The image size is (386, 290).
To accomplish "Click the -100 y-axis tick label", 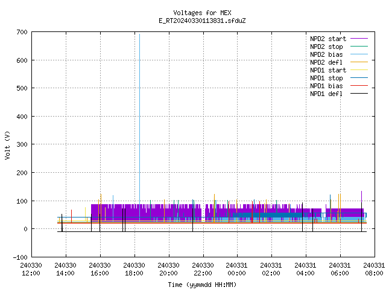I will pos(20,257).
